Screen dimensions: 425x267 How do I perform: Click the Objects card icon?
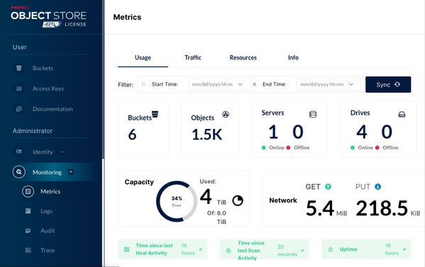coord(226,114)
